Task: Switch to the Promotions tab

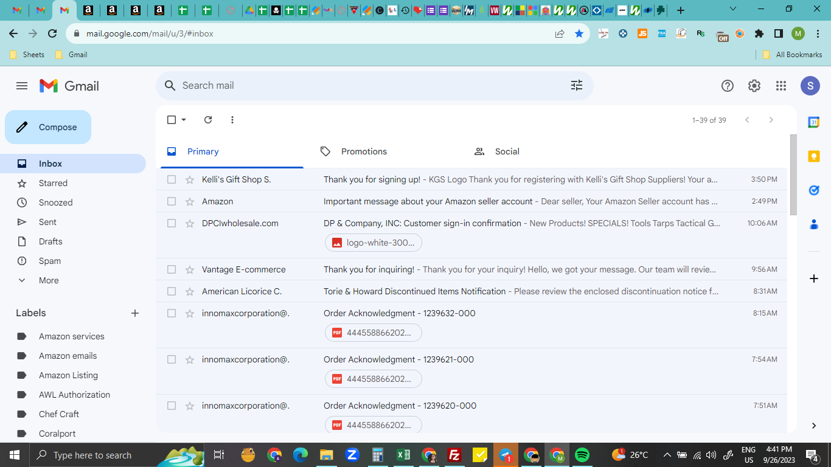Action: pyautogui.click(x=386, y=151)
